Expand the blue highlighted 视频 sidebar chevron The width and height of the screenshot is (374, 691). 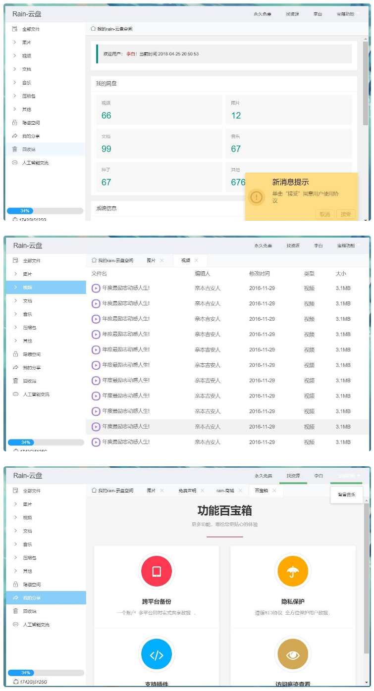click(15, 287)
